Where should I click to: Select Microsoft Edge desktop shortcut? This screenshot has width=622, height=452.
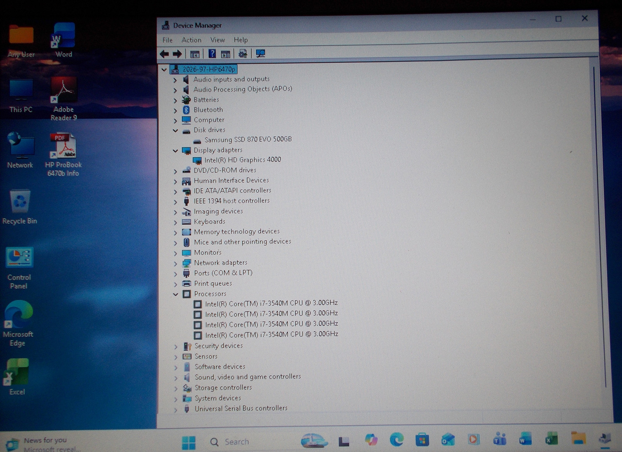click(18, 323)
